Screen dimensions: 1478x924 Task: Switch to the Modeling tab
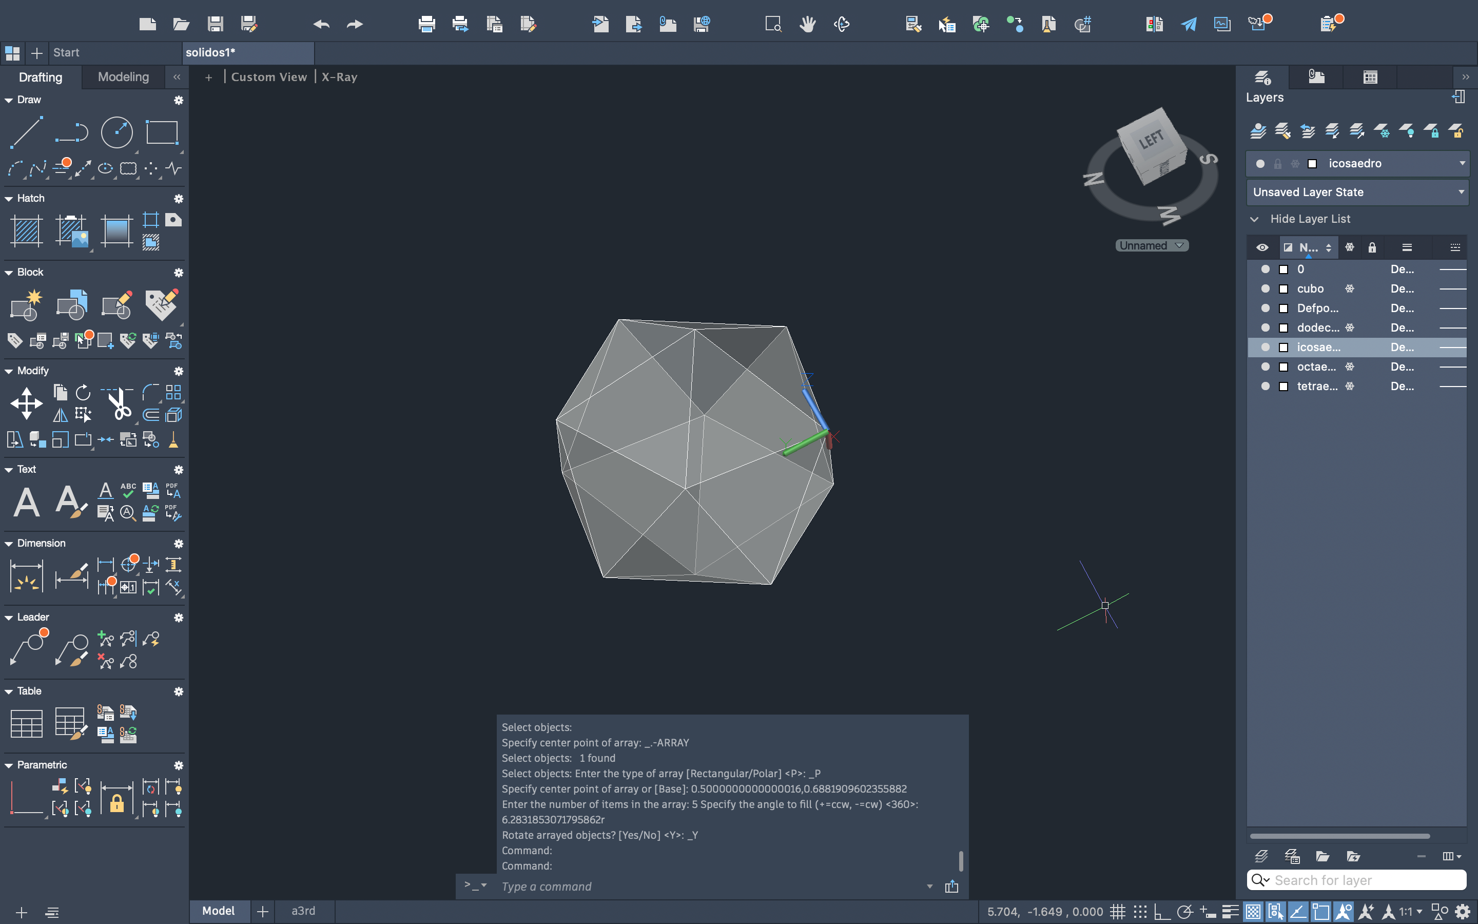click(123, 77)
